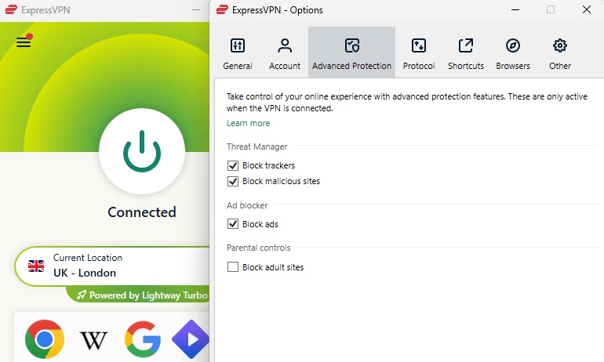The image size is (604, 362).
Task: Open the Browsers tab
Action: [x=513, y=53]
